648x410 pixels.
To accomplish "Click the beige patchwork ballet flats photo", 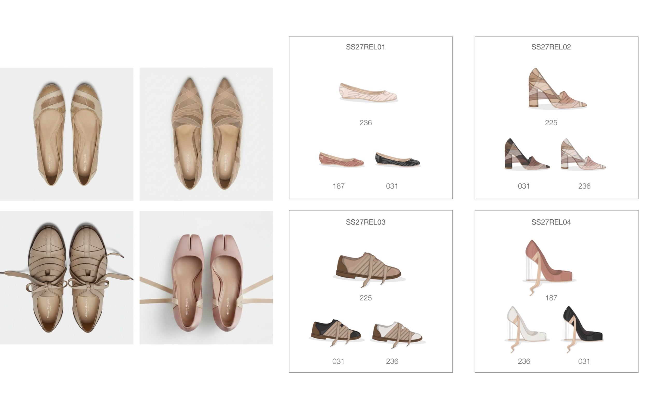I will click(66, 134).
